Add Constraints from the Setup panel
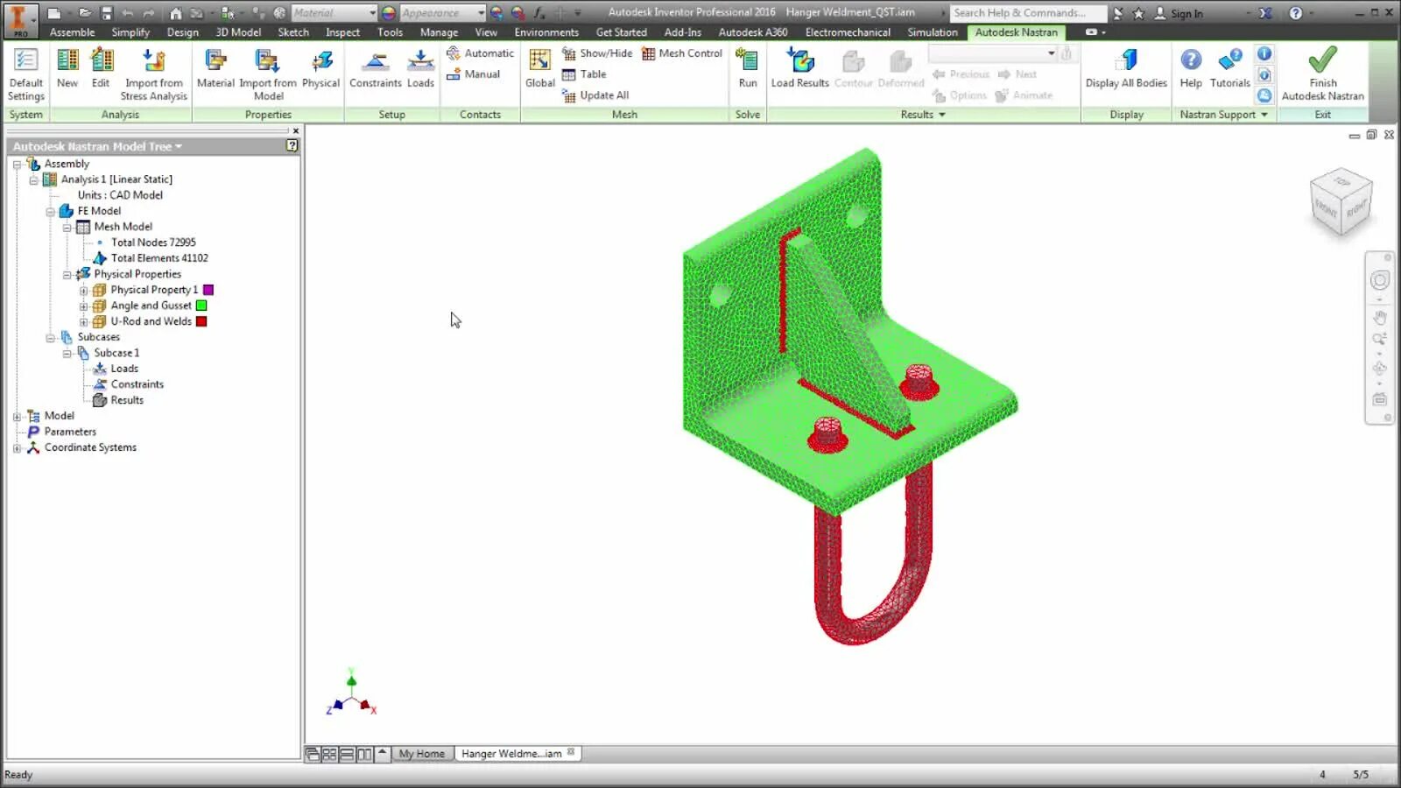 [x=376, y=68]
